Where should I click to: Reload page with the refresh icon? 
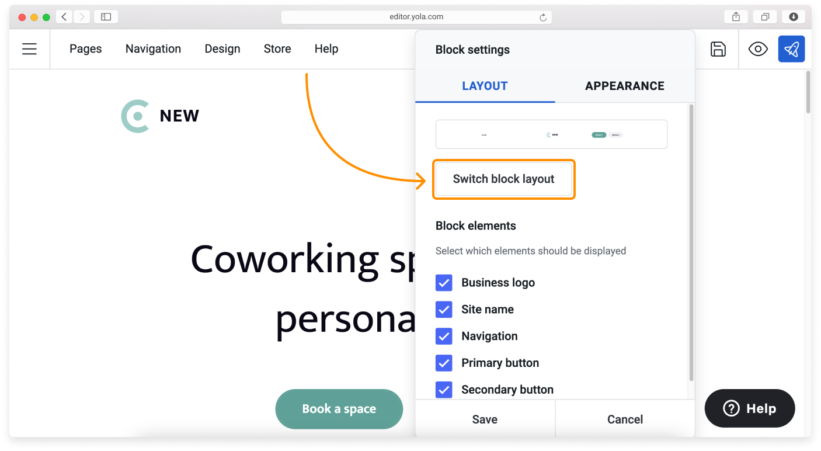(543, 18)
